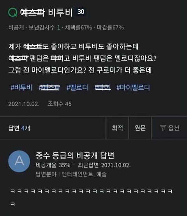Click the 보낸감사수 1 stat

coord(44,27)
